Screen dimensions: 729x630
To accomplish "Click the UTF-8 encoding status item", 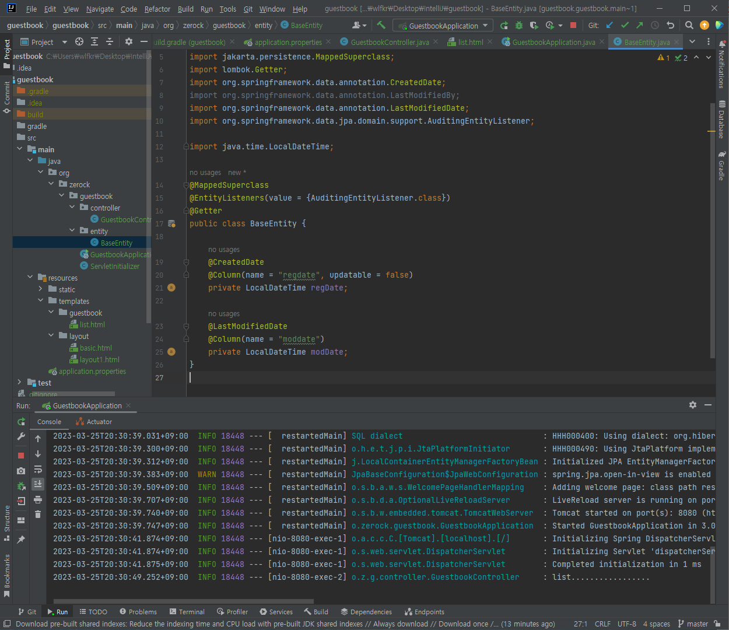I will pos(626,624).
